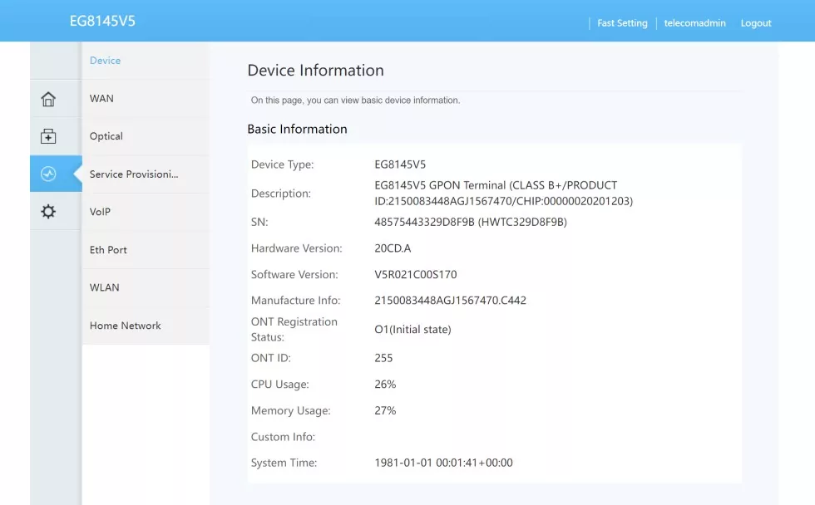The height and width of the screenshot is (505, 815).
Task: Navigate to Home Network section
Action: [x=125, y=326]
